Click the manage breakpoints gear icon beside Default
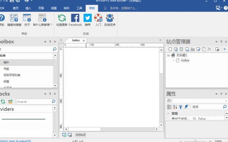 tap(70, 135)
